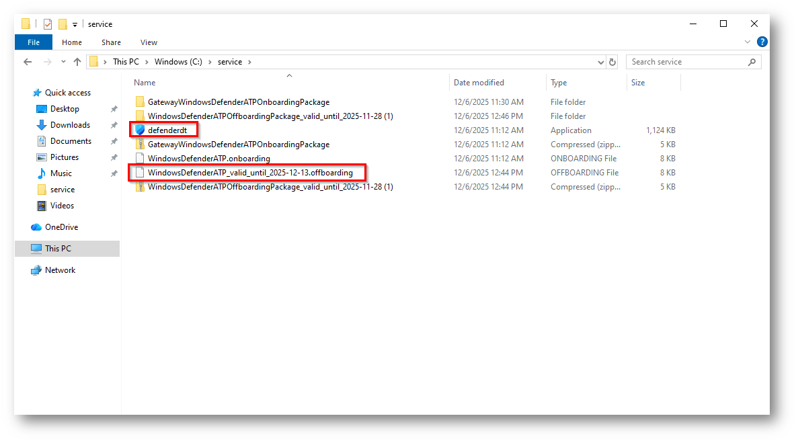The width and height of the screenshot is (798, 443).
Task: Select the defenderdt application shield icon
Action: pos(140,130)
